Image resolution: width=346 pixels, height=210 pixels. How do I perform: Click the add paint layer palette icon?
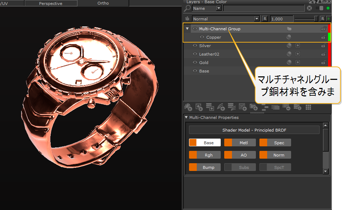(x=189, y=107)
